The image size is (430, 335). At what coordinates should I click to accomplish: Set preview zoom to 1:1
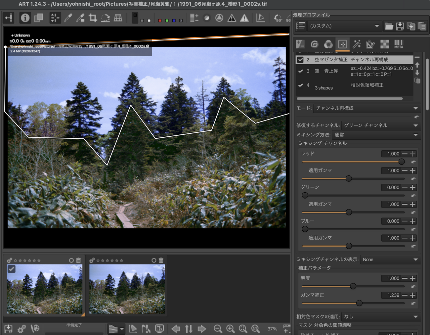pyautogui.click(x=255, y=329)
